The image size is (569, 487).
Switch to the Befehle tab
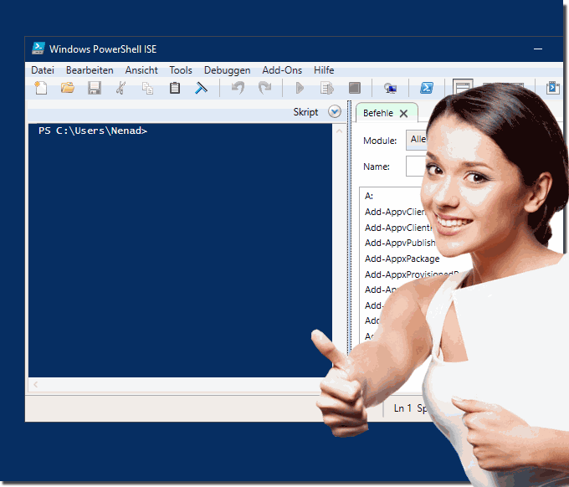pyautogui.click(x=377, y=113)
